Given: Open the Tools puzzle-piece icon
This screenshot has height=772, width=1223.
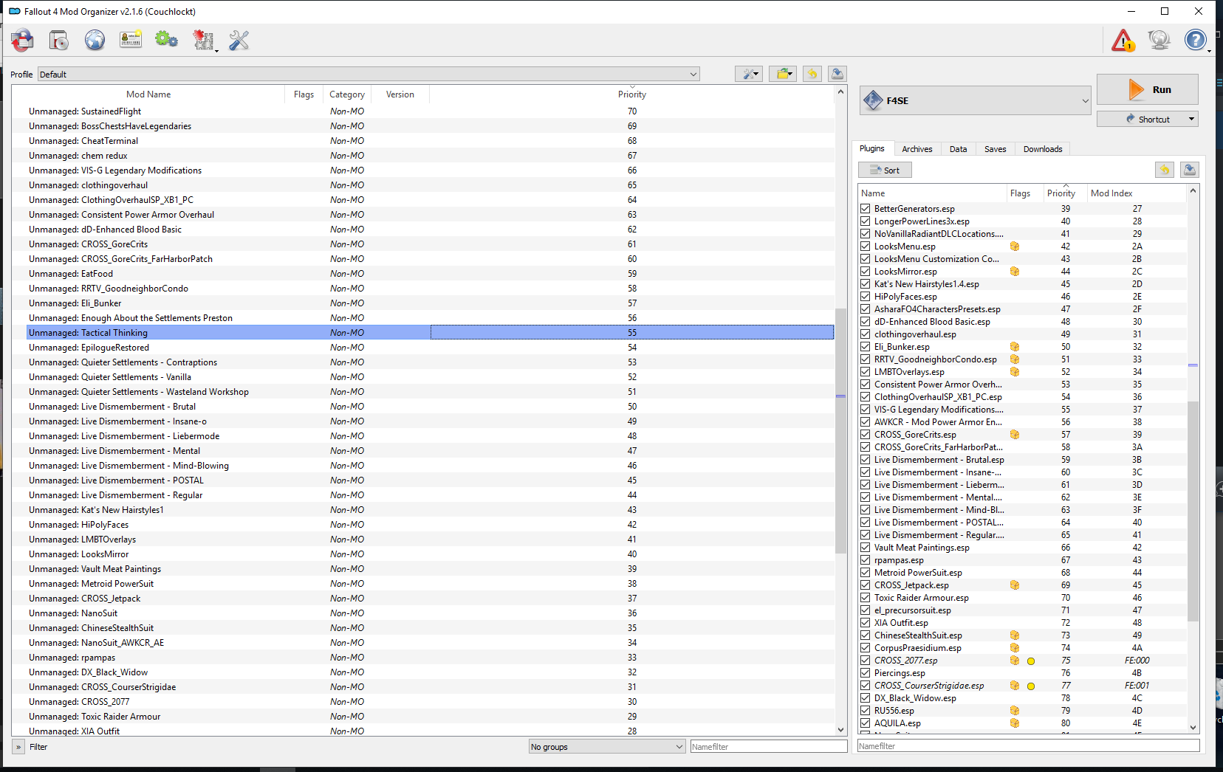Looking at the screenshot, I should coord(202,40).
